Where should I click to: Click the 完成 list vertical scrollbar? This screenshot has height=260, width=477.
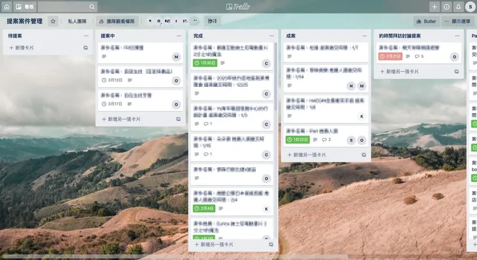tap(276, 77)
